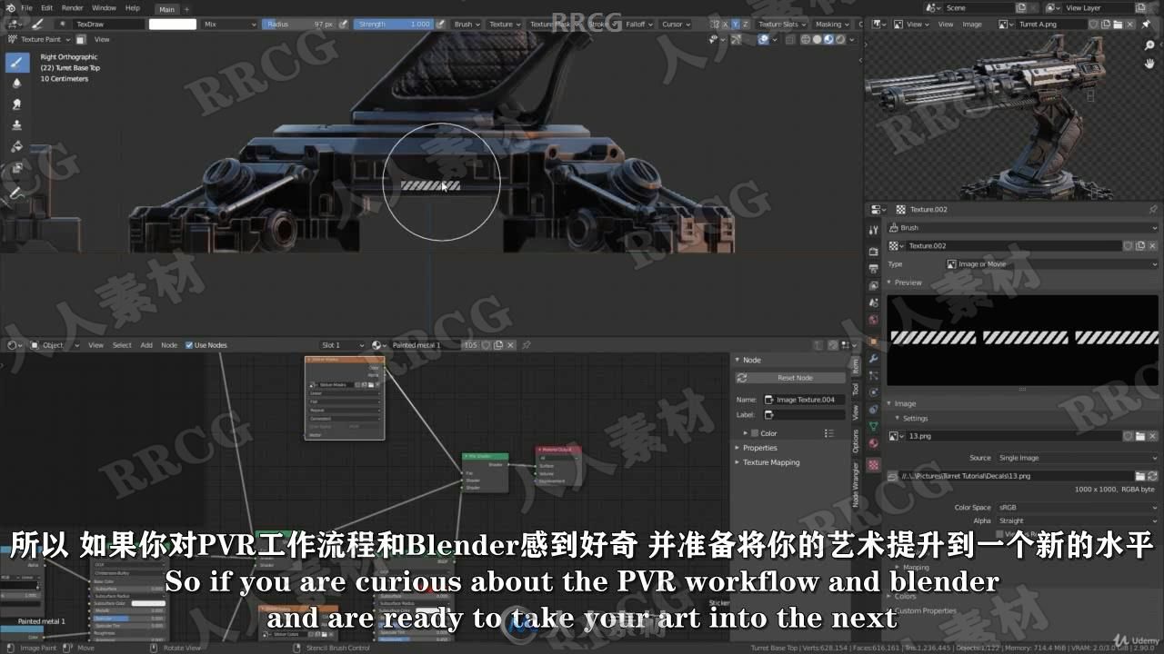Adjust the Strength slider
Image resolution: width=1164 pixels, height=654 pixels.
coord(394,25)
